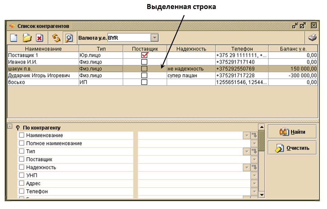Delete contractor using red X document icon

[39, 38]
